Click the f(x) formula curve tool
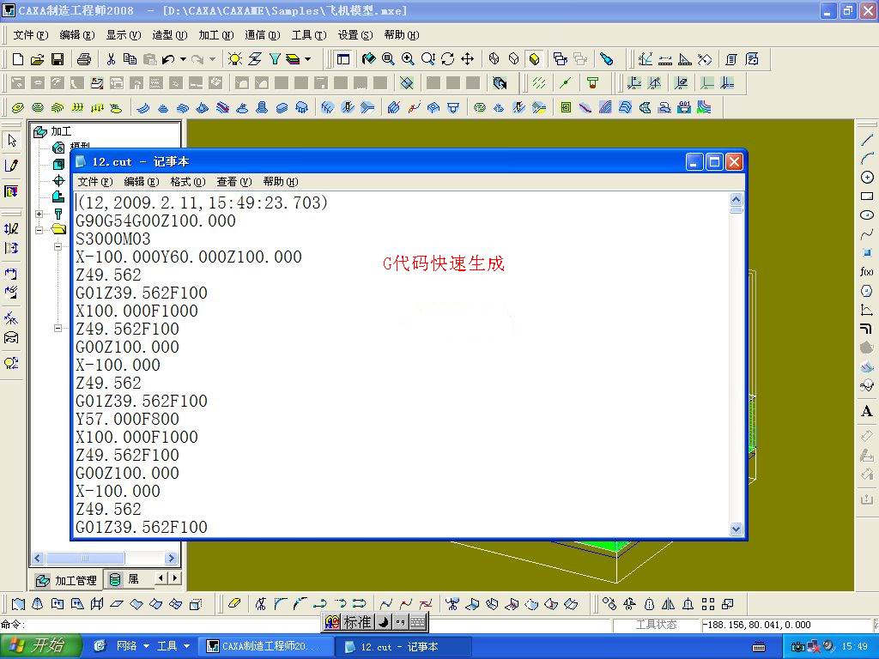The width and height of the screenshot is (879, 659). 867,272
